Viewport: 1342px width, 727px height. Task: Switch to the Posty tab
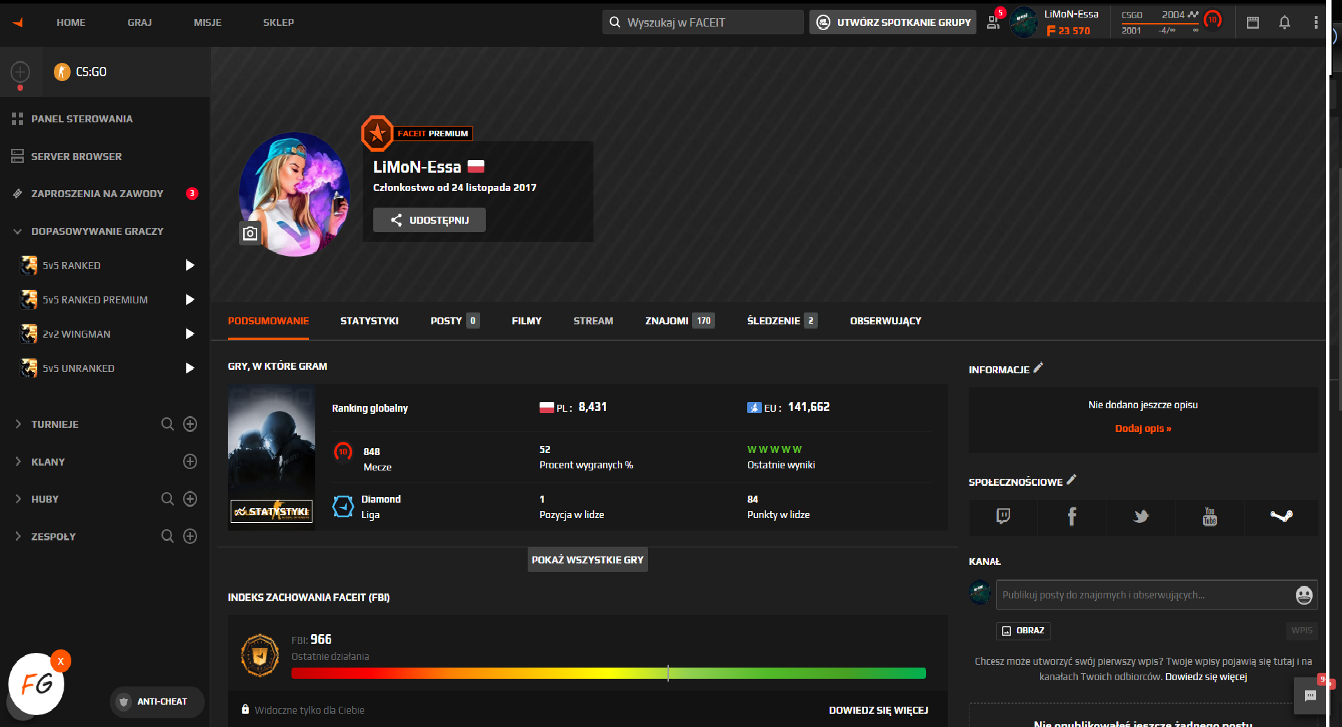[x=455, y=321]
